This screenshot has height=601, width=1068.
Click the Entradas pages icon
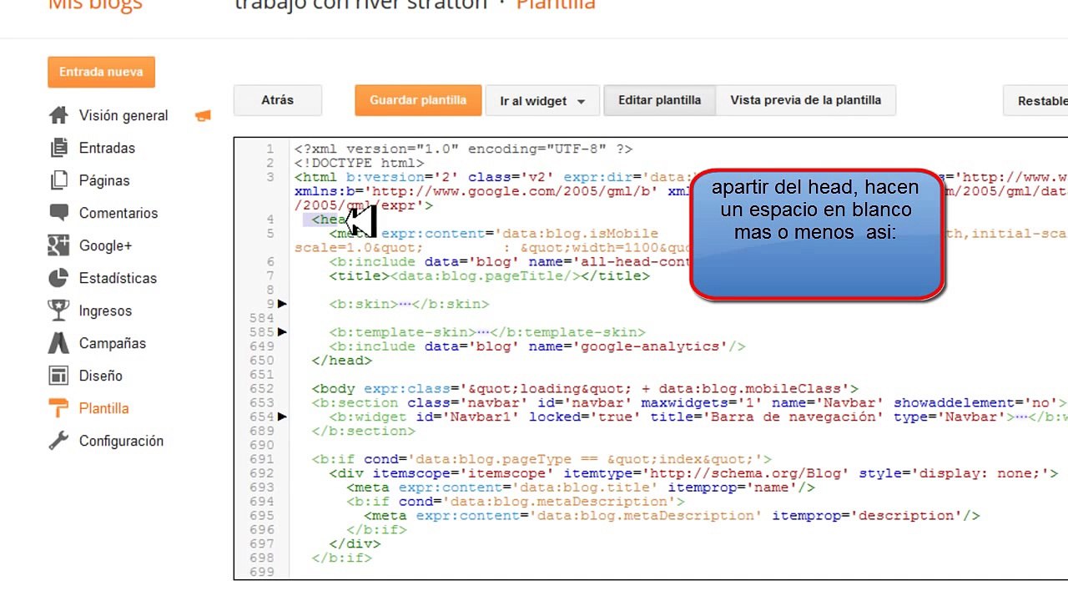(58, 148)
